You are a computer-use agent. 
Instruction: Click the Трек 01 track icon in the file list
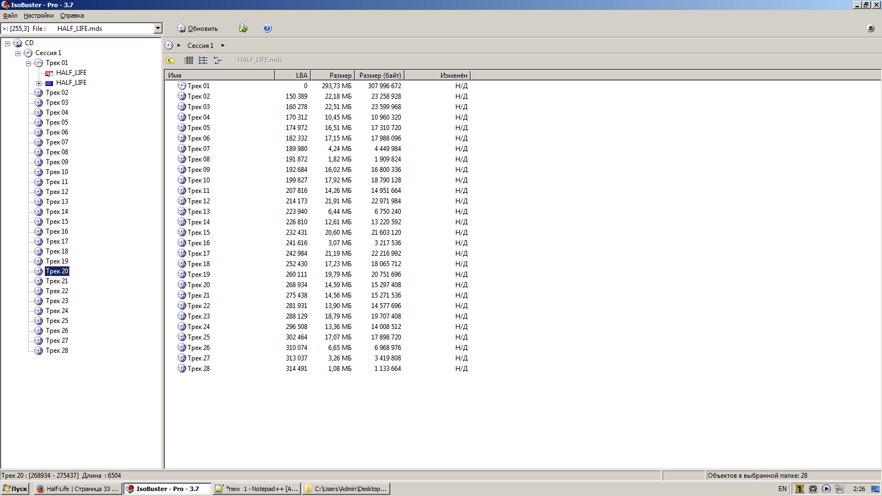coord(181,86)
